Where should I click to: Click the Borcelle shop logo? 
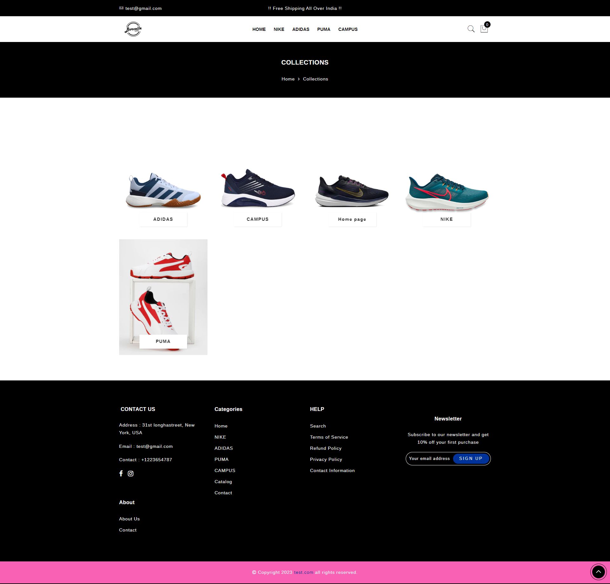point(133,29)
